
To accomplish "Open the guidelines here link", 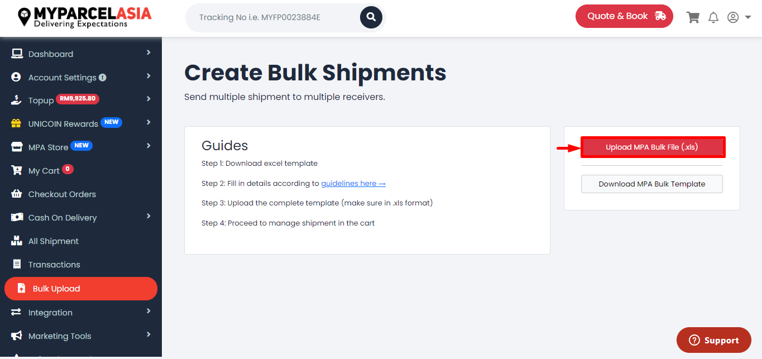I will click(353, 183).
